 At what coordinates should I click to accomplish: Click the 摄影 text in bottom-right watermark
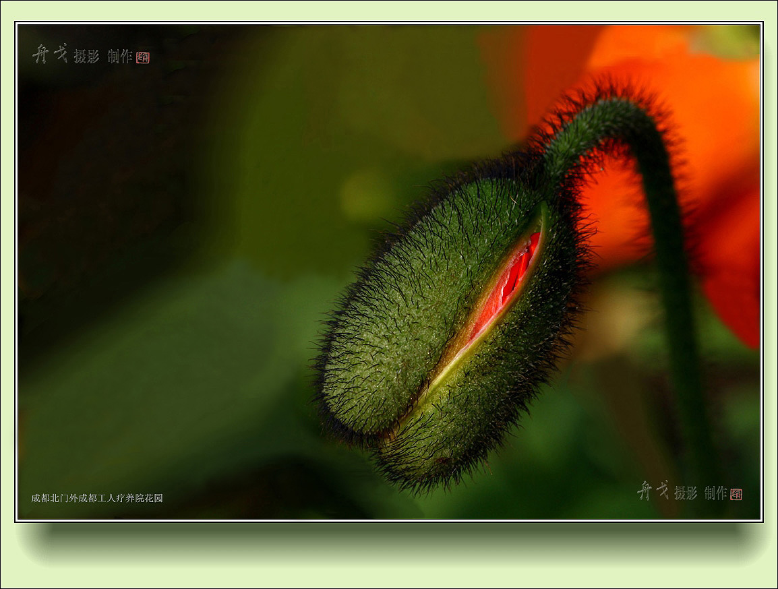point(686,493)
